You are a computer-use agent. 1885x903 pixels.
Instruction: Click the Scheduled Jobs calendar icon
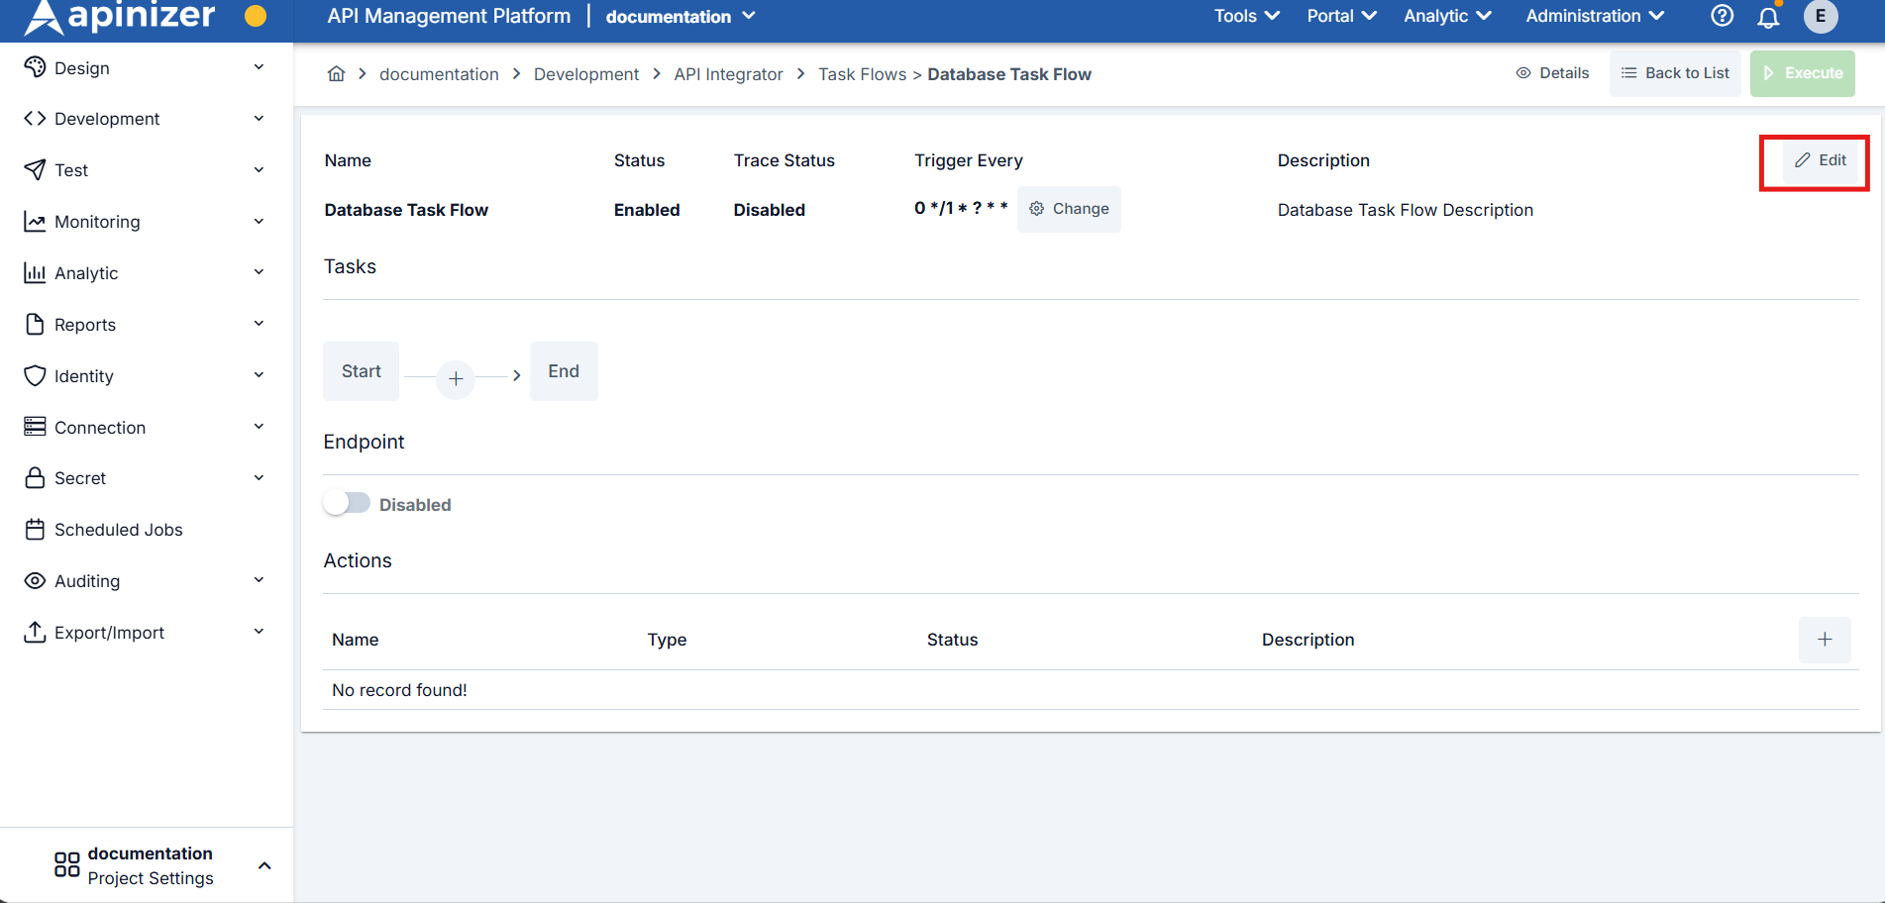tap(35, 529)
